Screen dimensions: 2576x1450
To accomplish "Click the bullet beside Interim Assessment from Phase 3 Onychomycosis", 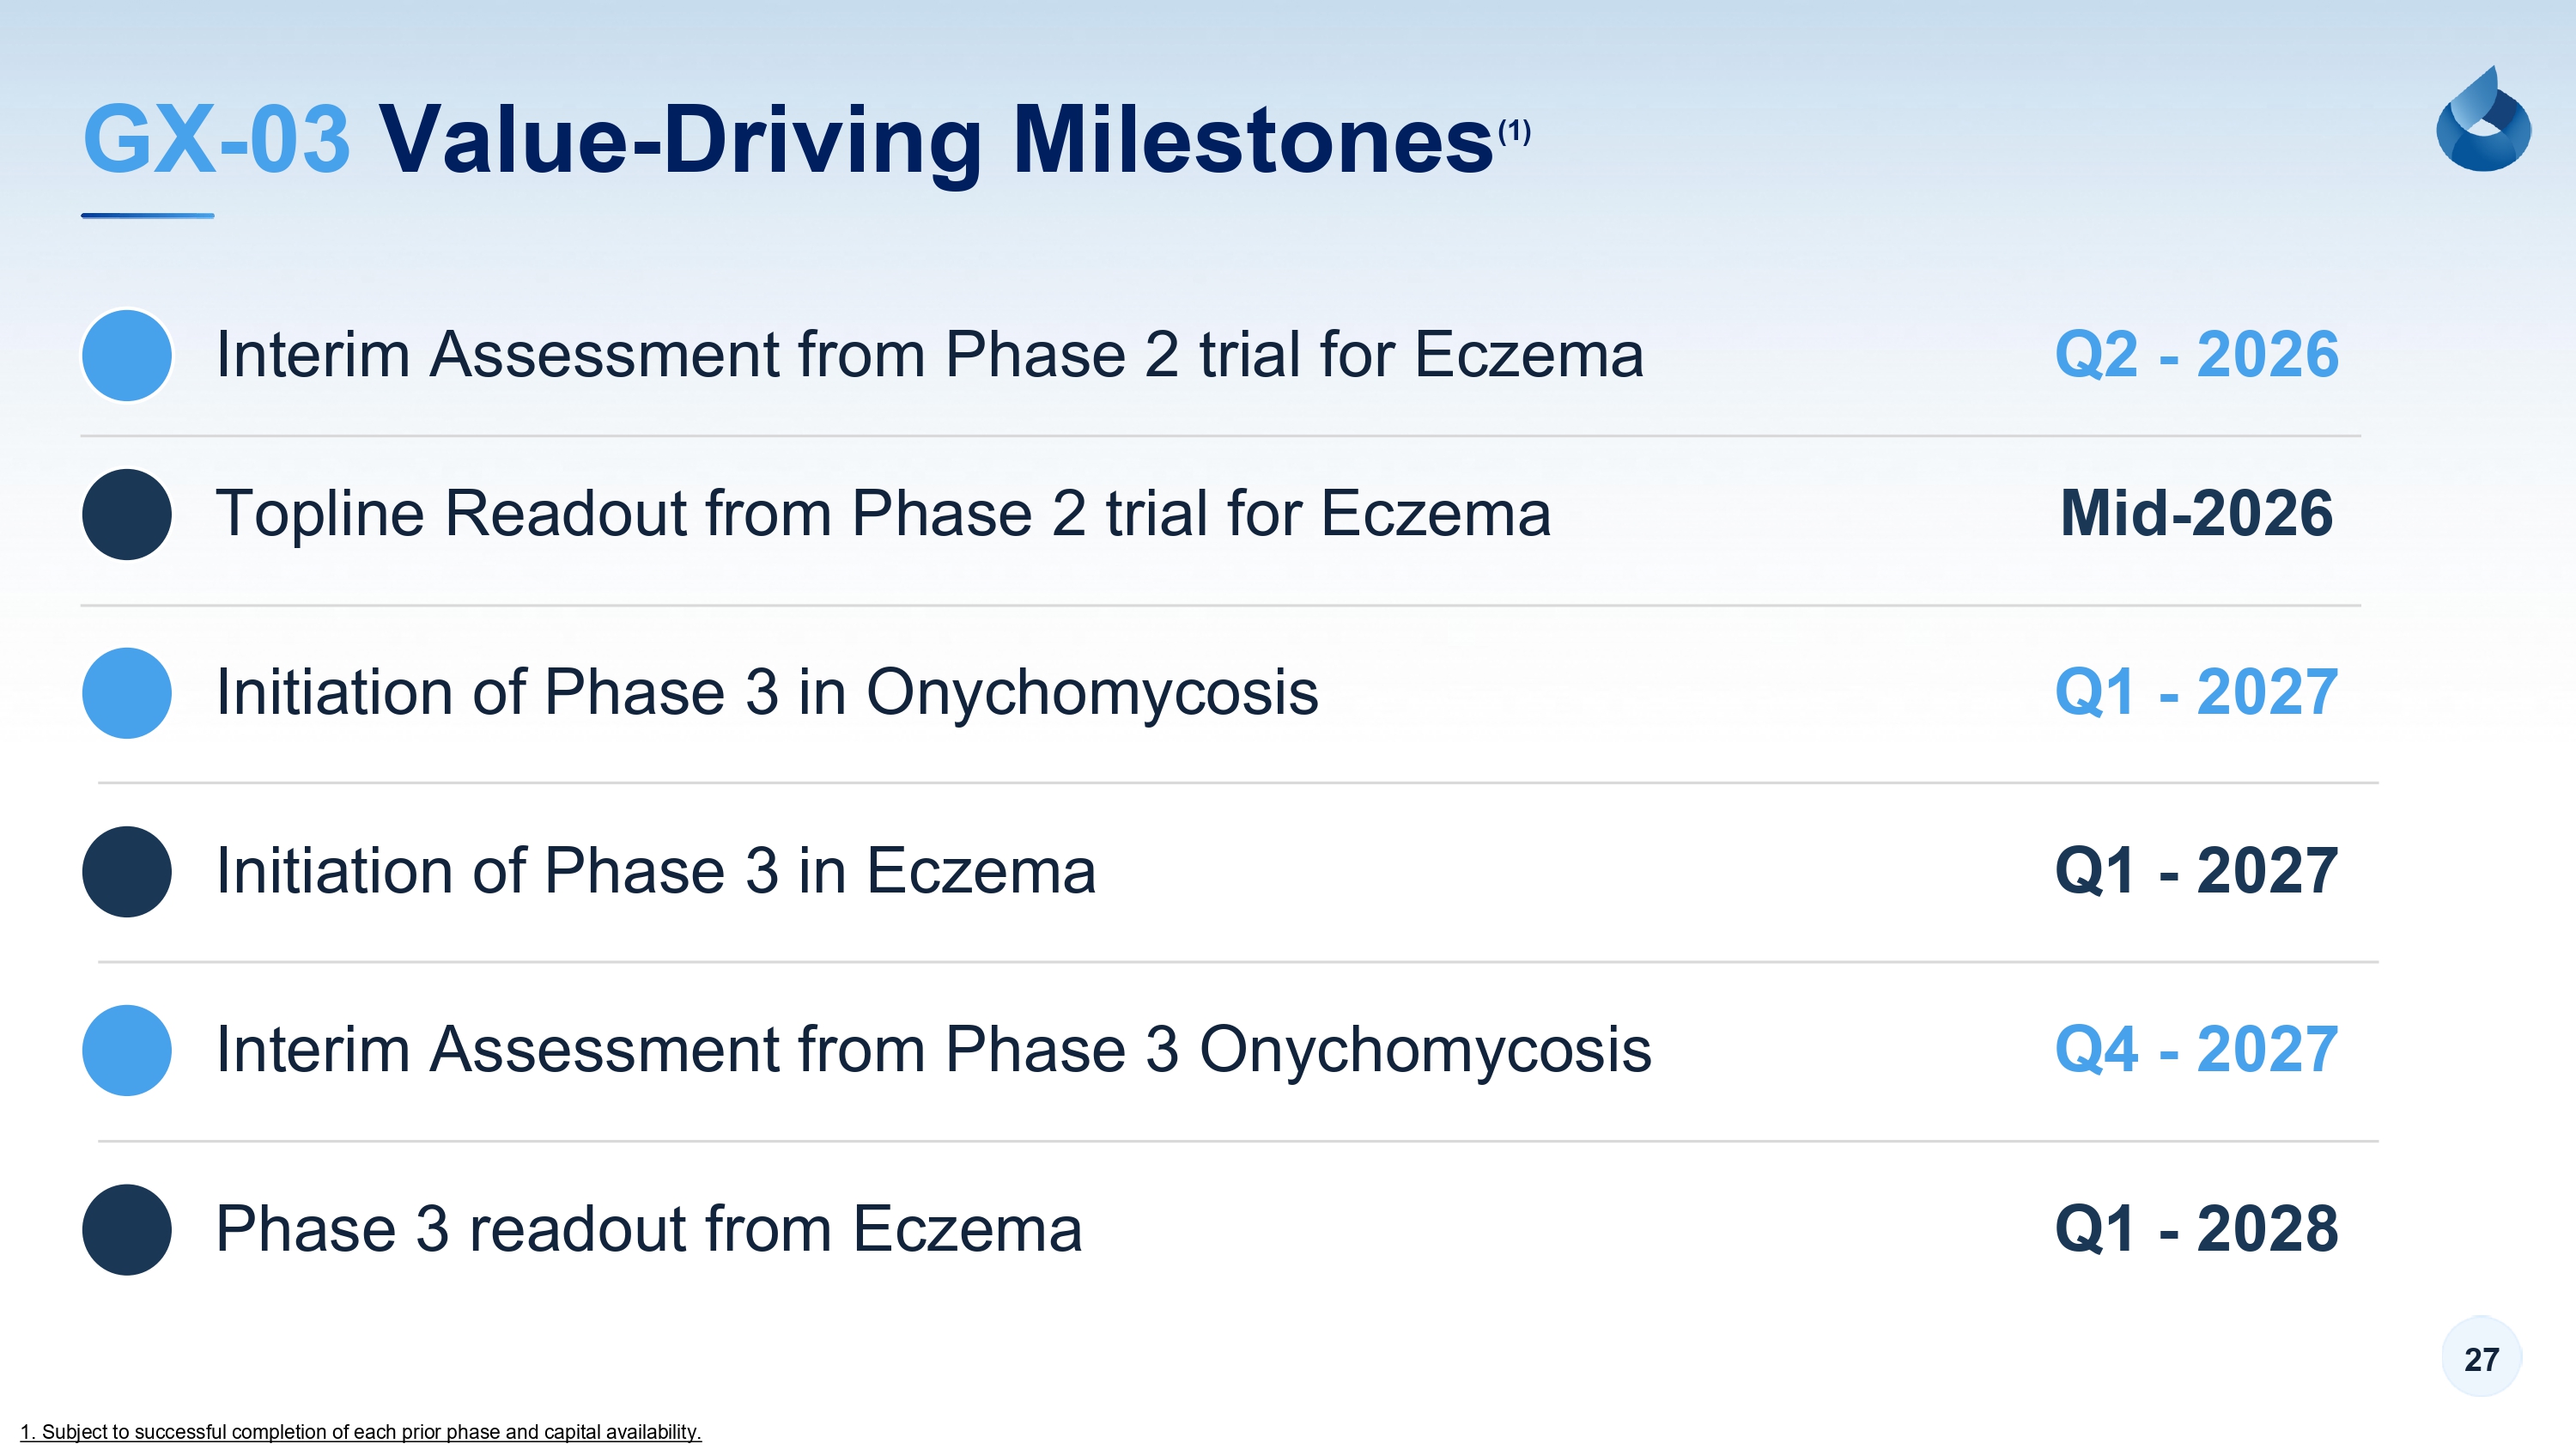I will click(x=127, y=1050).
